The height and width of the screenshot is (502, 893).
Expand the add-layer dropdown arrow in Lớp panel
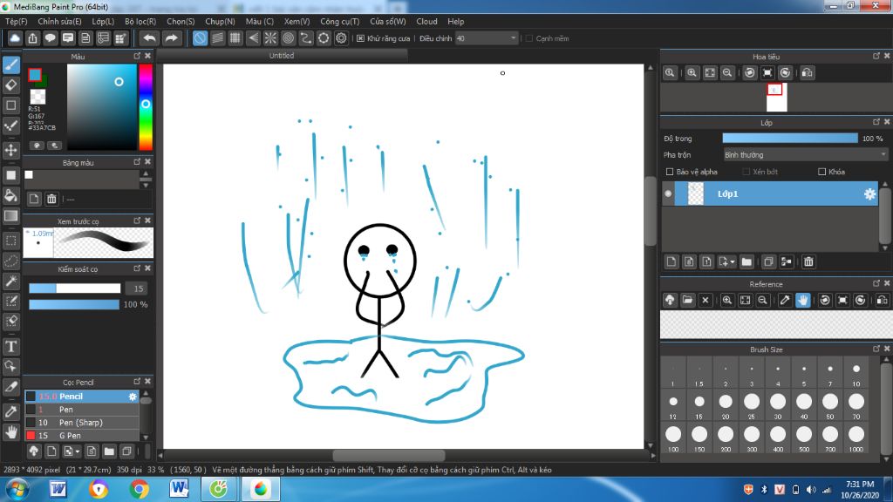[733, 261]
